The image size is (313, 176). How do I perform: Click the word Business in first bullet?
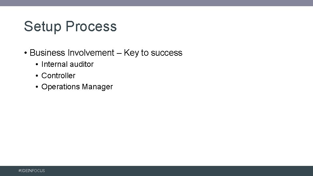click(47, 53)
